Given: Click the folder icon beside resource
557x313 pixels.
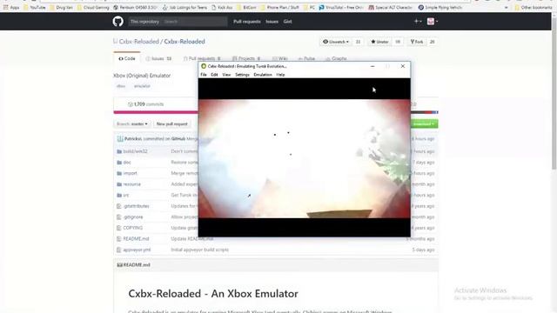Looking at the screenshot, I should pyautogui.click(x=119, y=184).
